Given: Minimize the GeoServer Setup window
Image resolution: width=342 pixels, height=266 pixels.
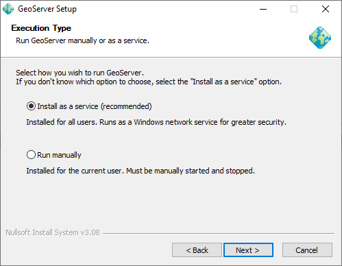Looking at the screenshot, I should coord(263,9).
